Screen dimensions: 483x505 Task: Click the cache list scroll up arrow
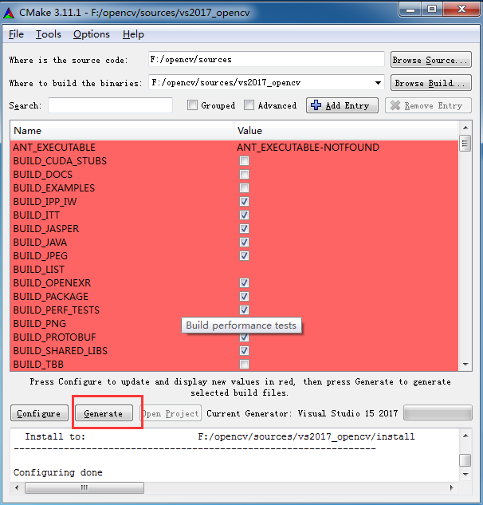(465, 128)
